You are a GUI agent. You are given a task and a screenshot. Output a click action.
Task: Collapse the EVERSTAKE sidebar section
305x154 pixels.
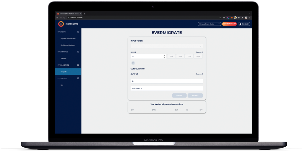[x=78, y=78]
